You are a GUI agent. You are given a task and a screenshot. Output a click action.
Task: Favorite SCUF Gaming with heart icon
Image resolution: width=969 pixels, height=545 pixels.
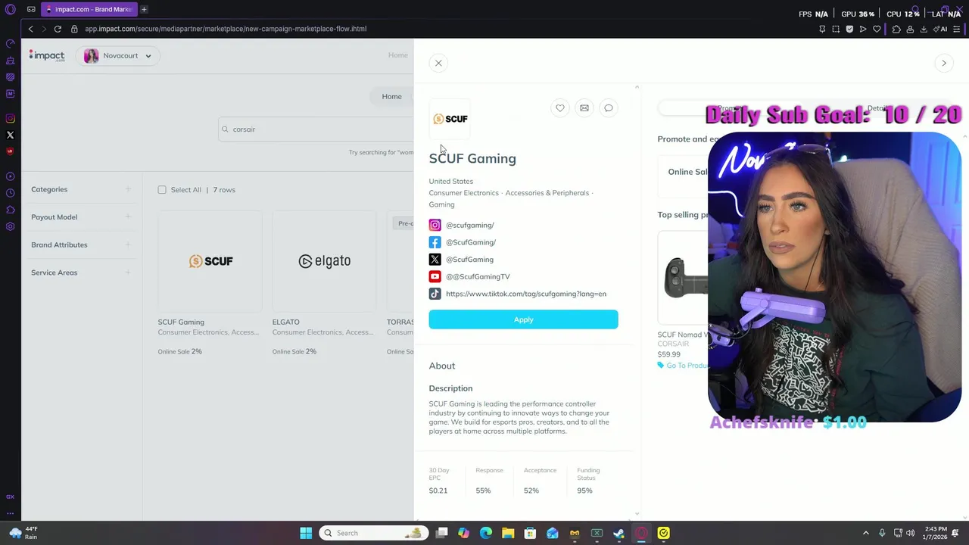pyautogui.click(x=560, y=108)
